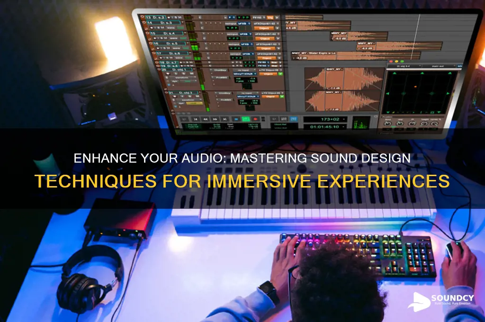This screenshot has width=485, height=322.
Task: Click the blue stop transport button
Action: point(236,119)
